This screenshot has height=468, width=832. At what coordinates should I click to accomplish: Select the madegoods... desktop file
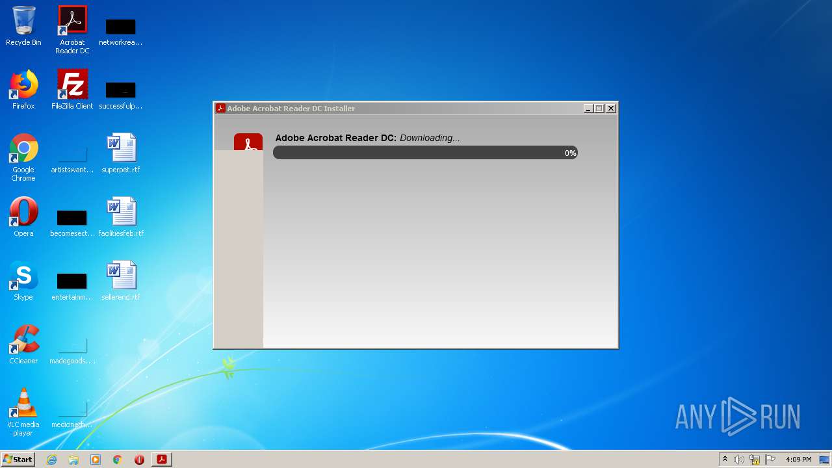[72, 350]
